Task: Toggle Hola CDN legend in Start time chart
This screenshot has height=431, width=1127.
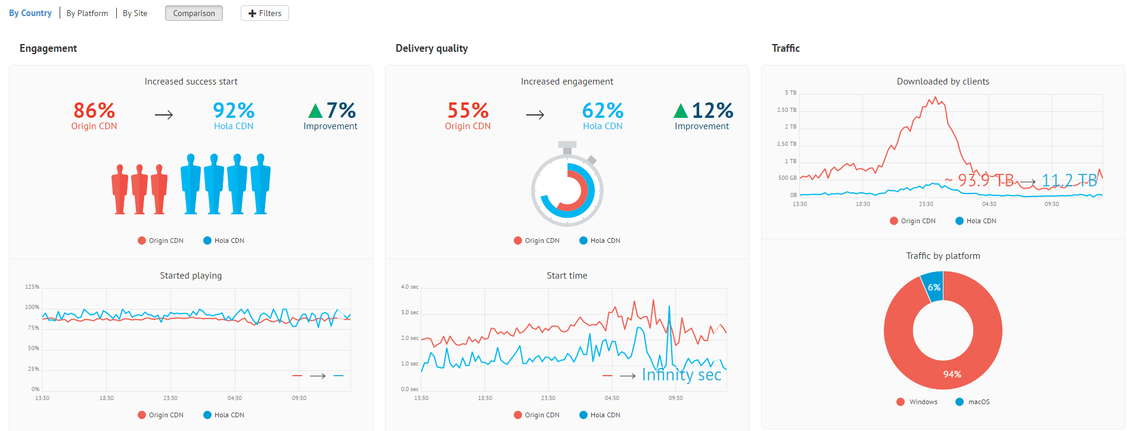Action: coord(600,415)
